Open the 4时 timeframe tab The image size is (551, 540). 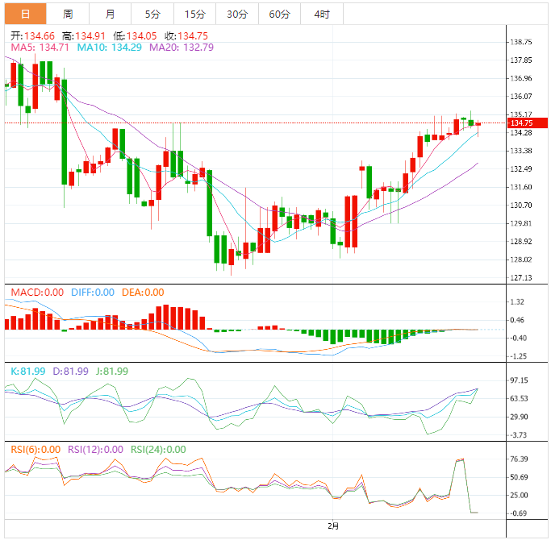(322, 14)
